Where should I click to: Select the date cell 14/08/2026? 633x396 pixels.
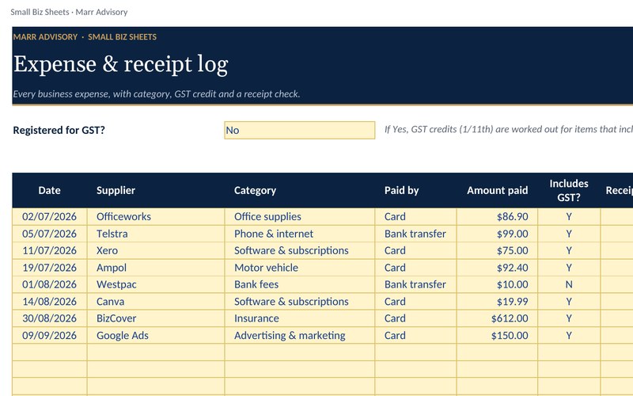[50, 302]
